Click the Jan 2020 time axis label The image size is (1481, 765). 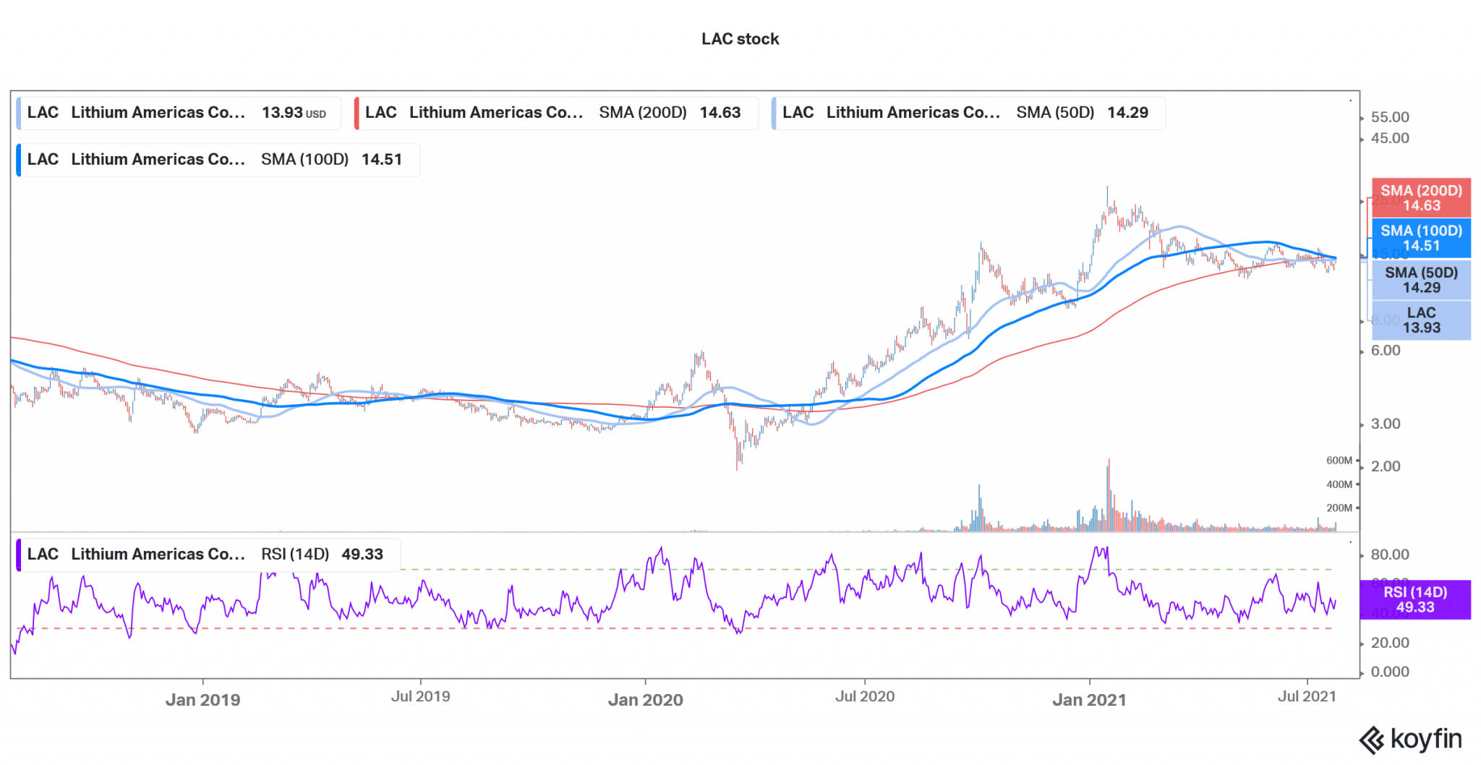point(645,700)
